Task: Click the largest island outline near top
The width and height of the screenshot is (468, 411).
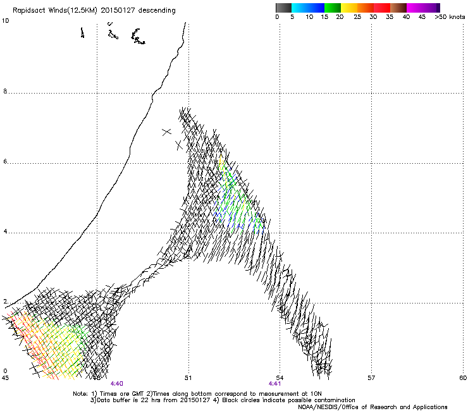Action: (x=138, y=37)
